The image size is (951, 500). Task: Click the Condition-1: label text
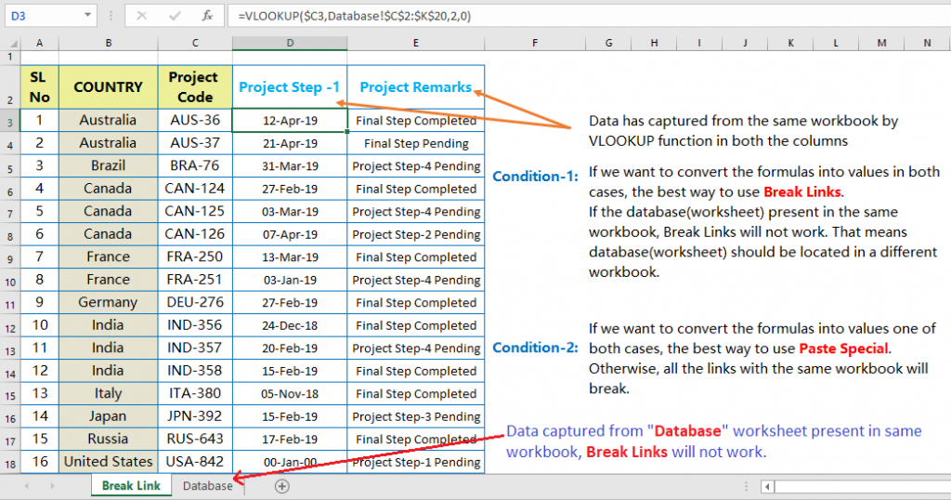coord(535,177)
